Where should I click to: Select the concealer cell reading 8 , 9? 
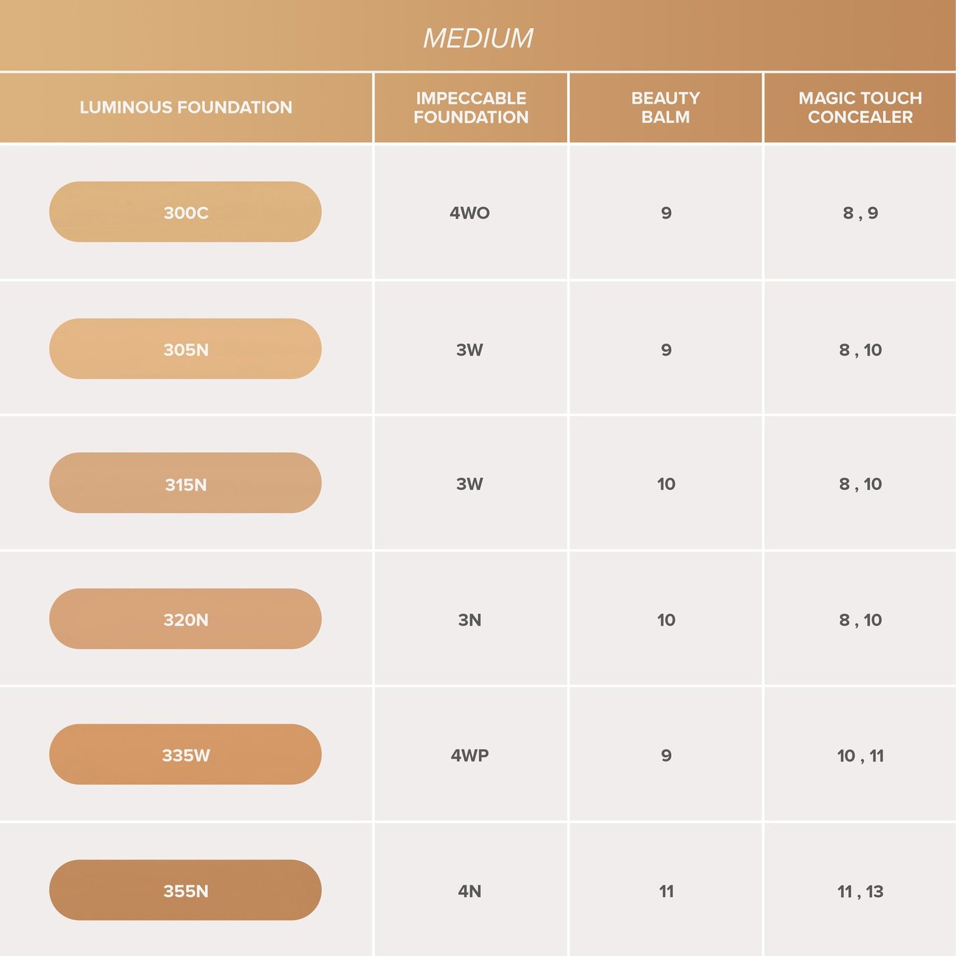[x=860, y=213]
